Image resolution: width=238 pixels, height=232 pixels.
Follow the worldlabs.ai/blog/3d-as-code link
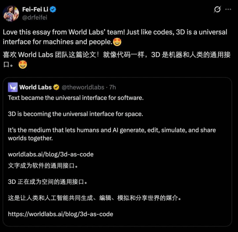point(51,154)
